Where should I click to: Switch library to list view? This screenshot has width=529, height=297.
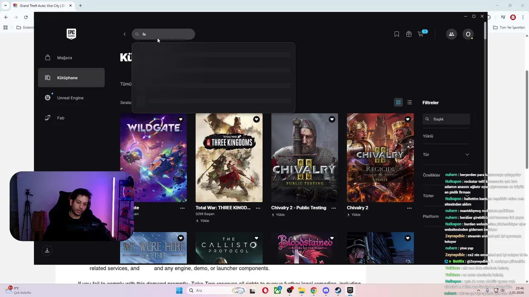click(409, 102)
